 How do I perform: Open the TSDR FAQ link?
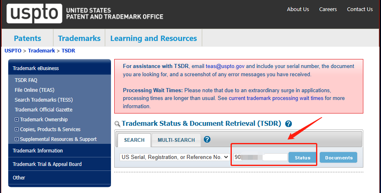coord(26,80)
